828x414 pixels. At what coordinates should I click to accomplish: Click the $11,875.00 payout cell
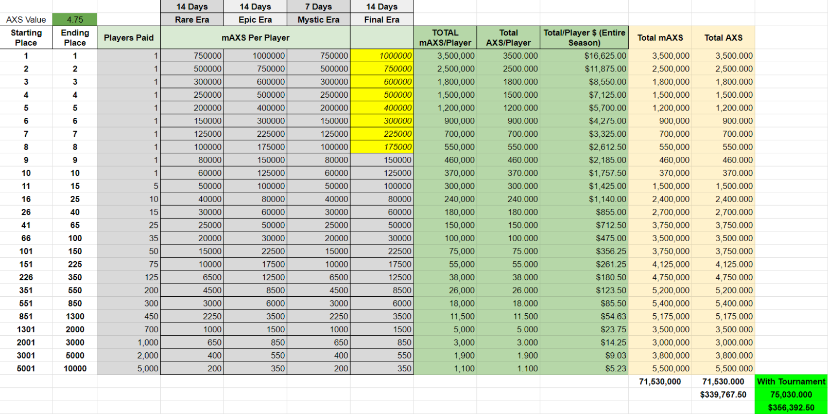(x=584, y=68)
